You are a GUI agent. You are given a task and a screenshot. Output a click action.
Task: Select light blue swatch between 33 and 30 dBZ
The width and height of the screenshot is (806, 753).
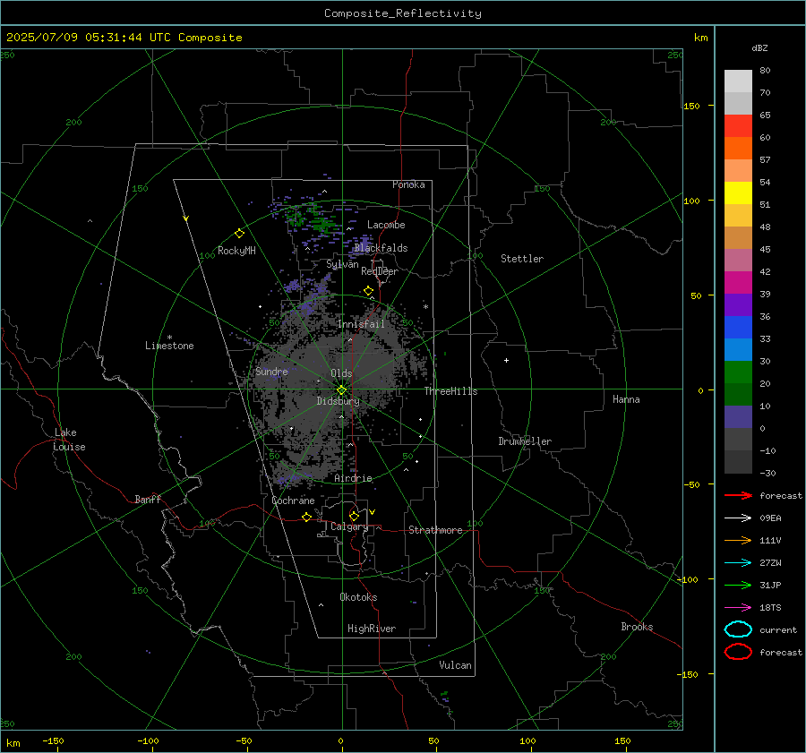(x=738, y=349)
